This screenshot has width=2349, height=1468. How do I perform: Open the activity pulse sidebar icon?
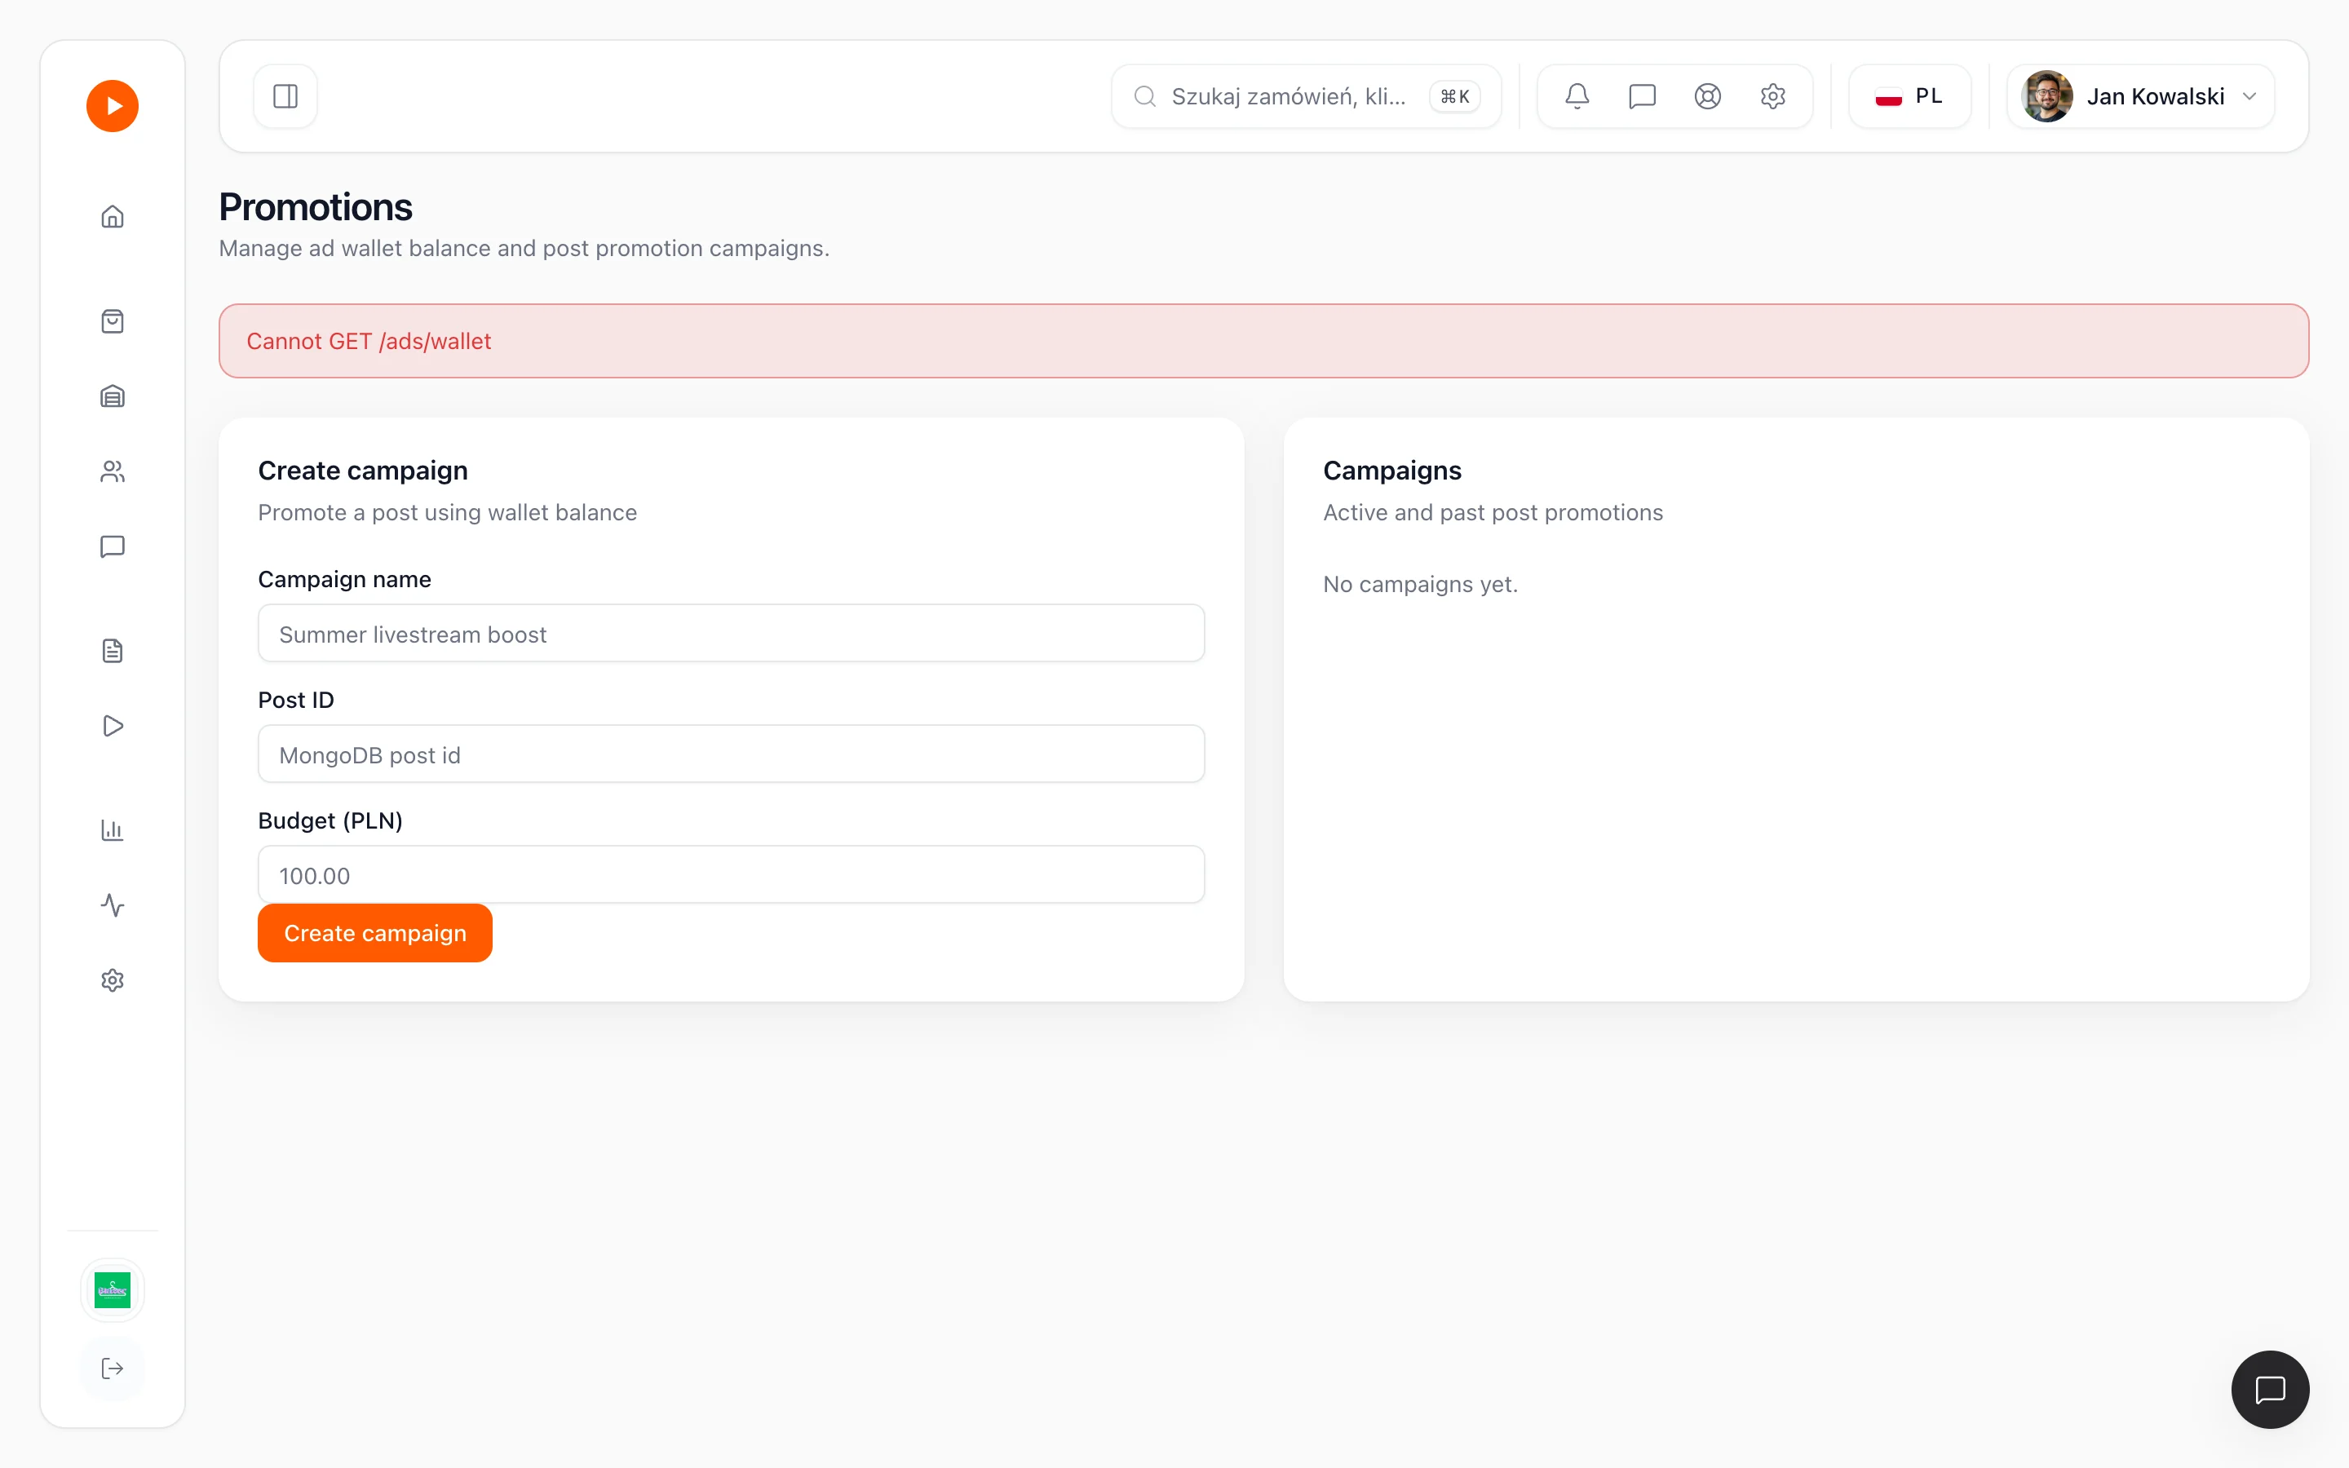point(113,905)
